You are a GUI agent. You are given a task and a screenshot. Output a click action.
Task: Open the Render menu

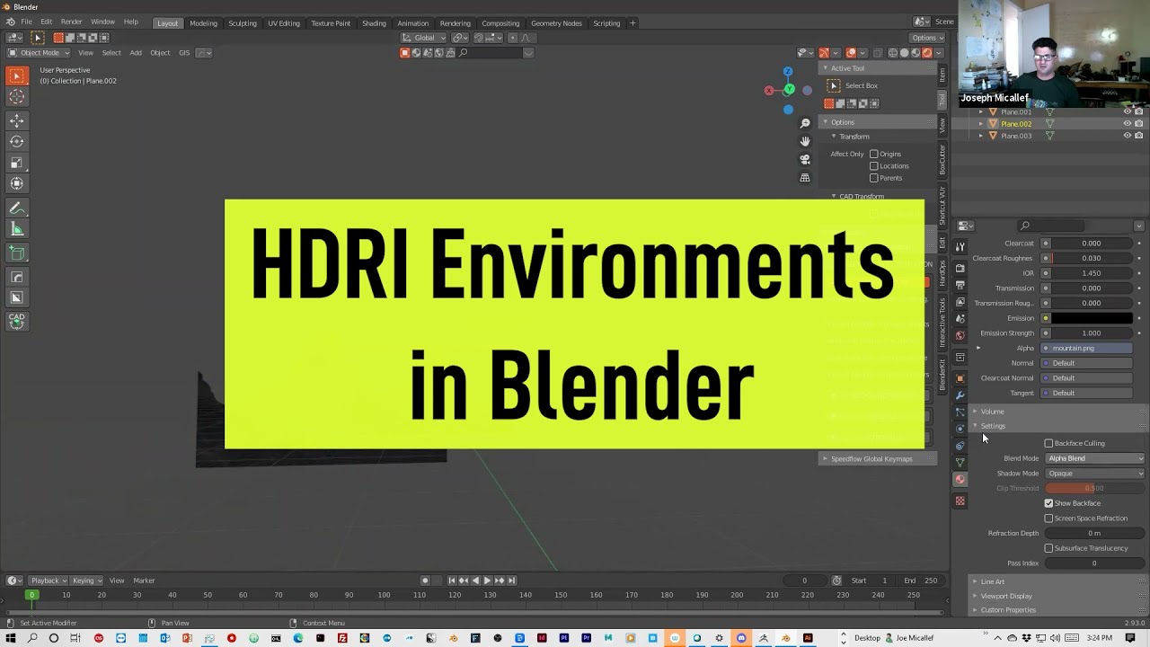tap(72, 22)
